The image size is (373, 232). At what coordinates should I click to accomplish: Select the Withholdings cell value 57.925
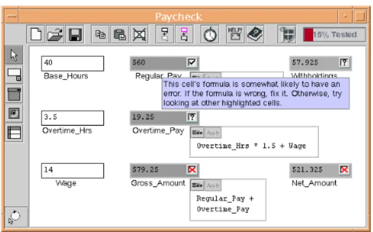(x=305, y=63)
